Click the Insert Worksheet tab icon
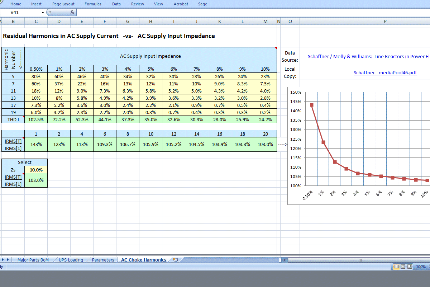The width and height of the screenshot is (430, 287). click(x=175, y=260)
